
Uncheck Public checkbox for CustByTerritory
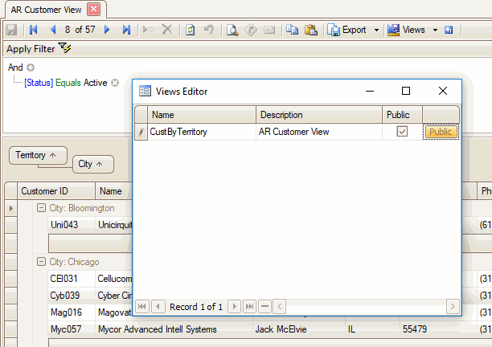[402, 132]
